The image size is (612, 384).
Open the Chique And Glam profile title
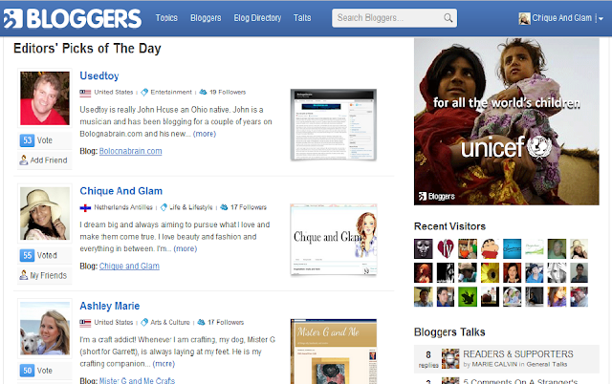(x=121, y=191)
